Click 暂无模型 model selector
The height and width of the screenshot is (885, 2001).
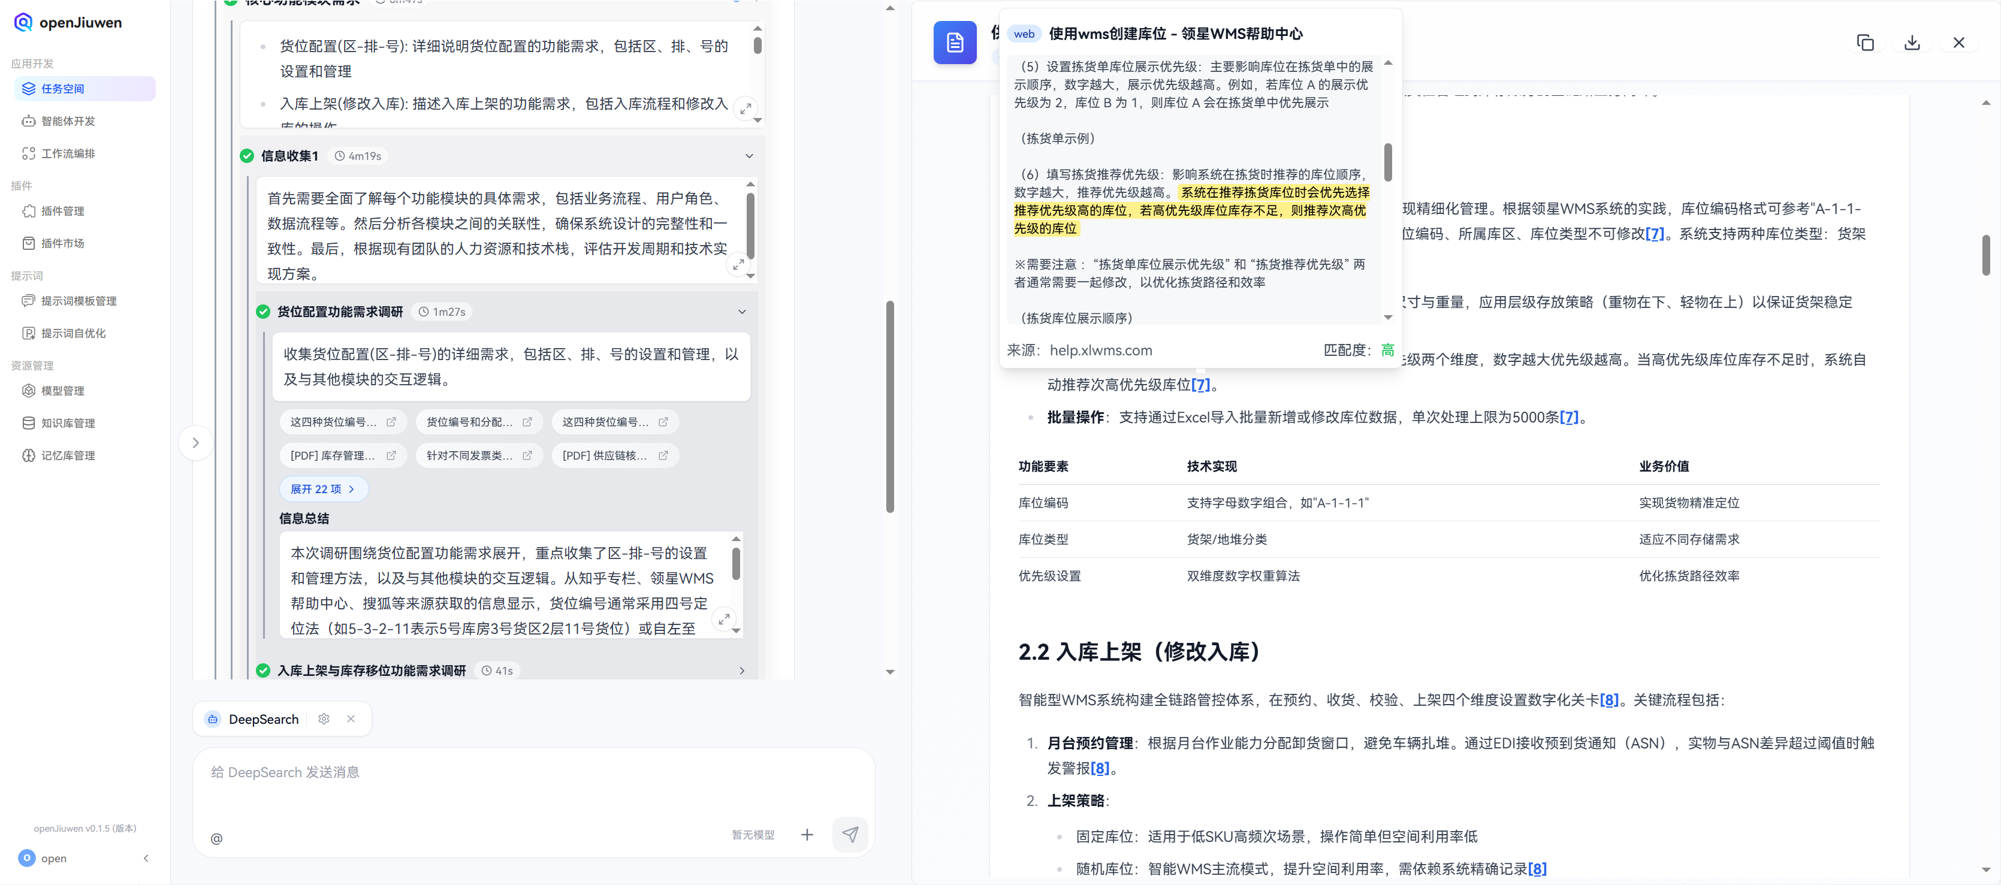753,835
